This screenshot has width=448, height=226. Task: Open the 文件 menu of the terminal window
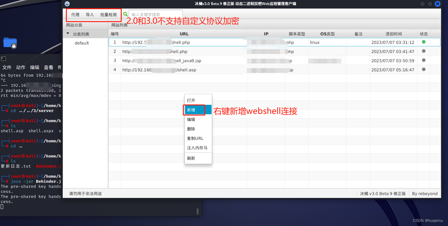click(7, 67)
